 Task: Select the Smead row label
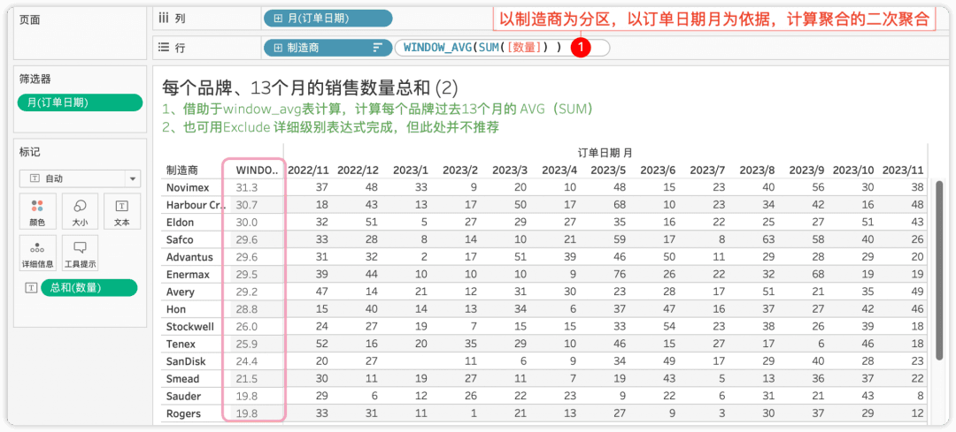pos(182,378)
